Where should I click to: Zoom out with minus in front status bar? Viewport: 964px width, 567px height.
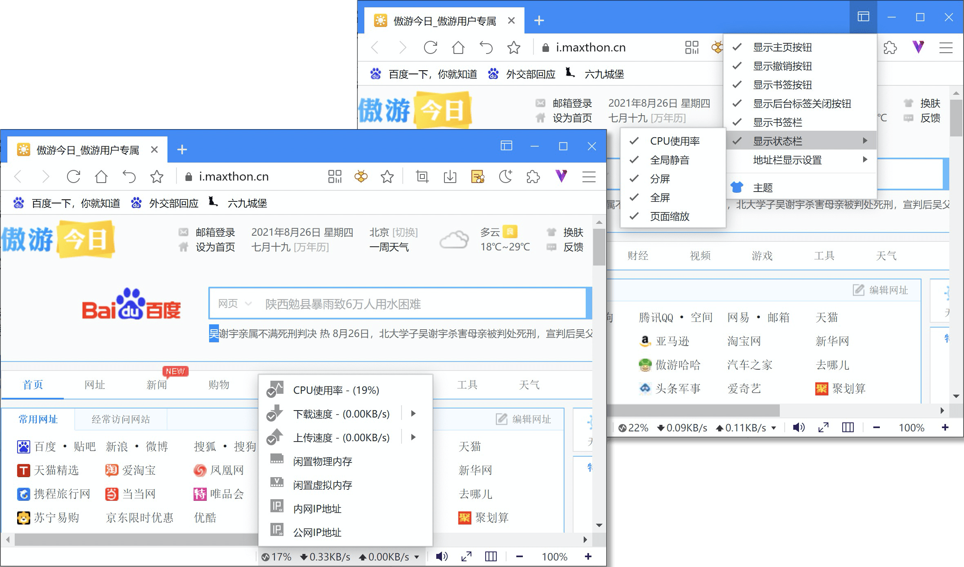519,556
